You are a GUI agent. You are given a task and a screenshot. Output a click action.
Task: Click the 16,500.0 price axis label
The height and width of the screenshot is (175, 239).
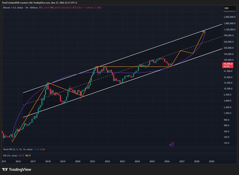tap(228, 83)
